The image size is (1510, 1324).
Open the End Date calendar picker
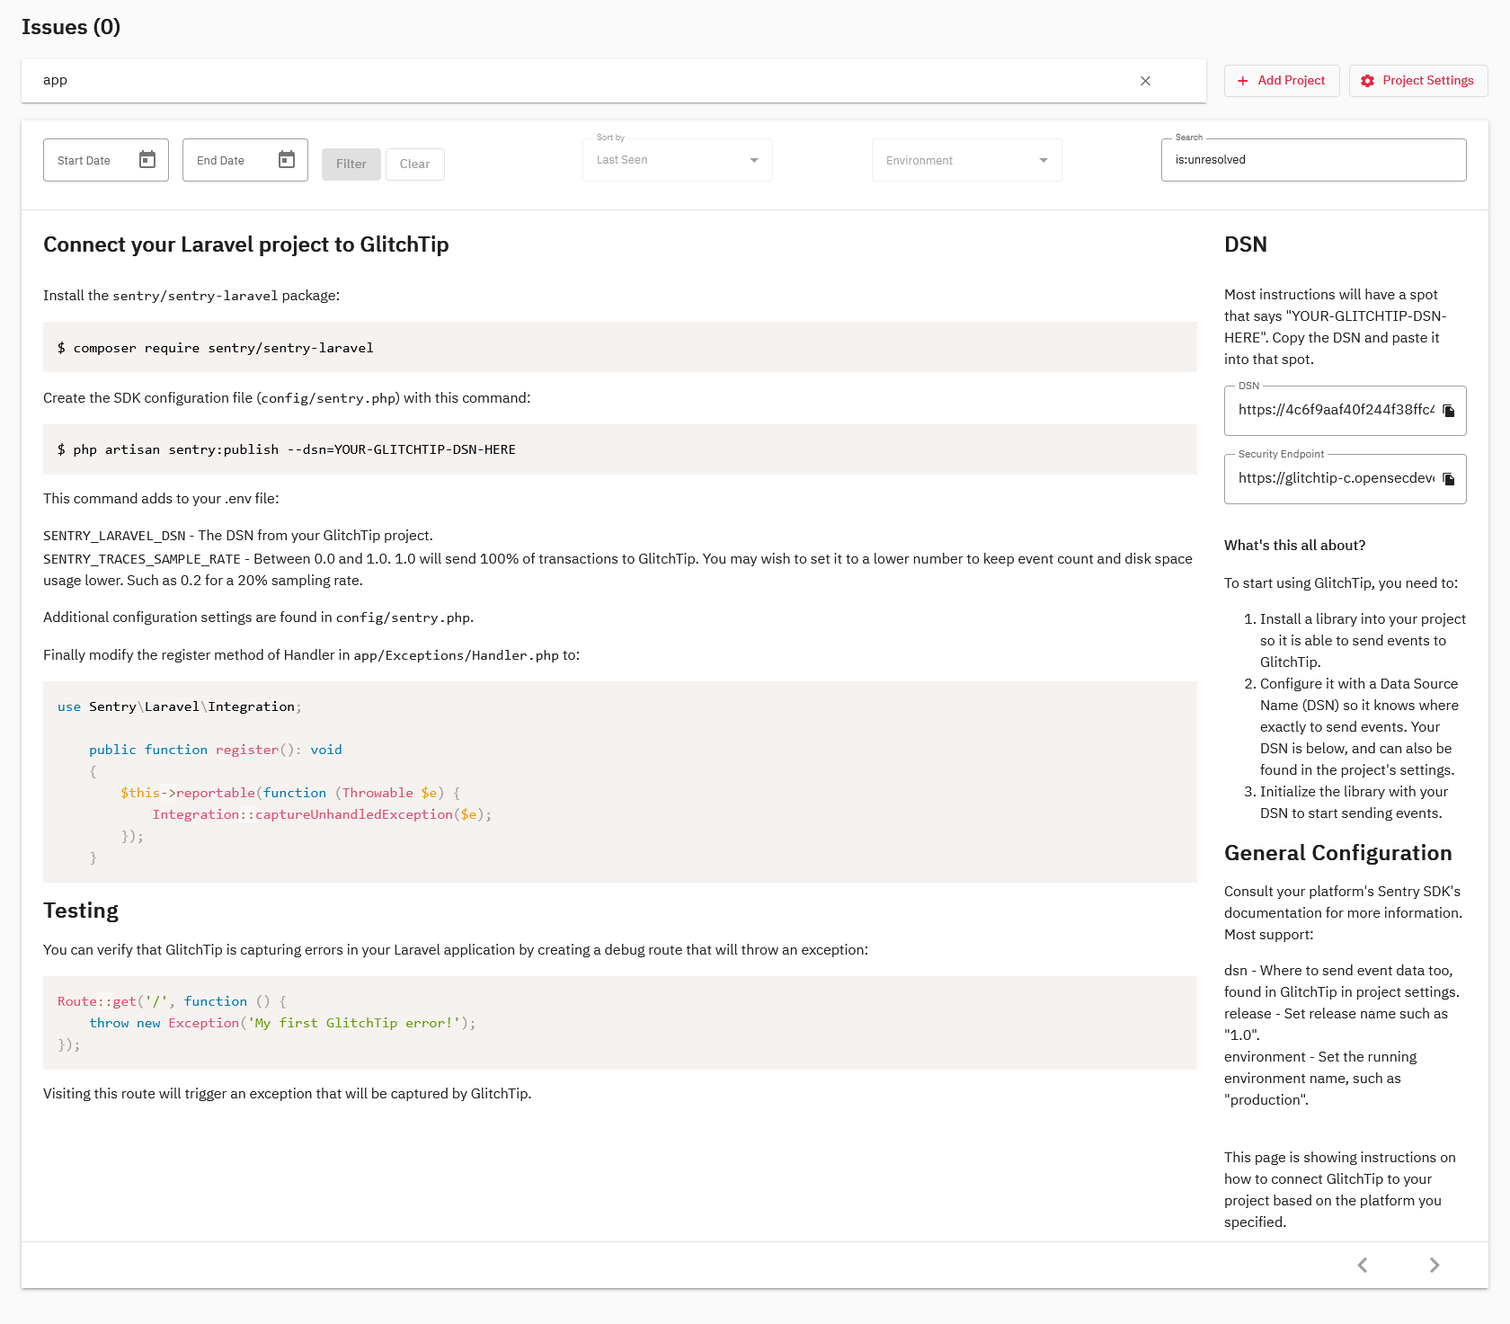point(287,160)
